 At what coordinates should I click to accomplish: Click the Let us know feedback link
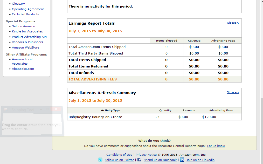click(x=216, y=146)
